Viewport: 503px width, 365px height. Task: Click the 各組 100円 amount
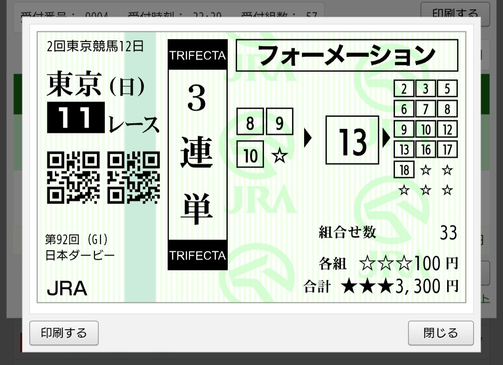tap(388, 264)
